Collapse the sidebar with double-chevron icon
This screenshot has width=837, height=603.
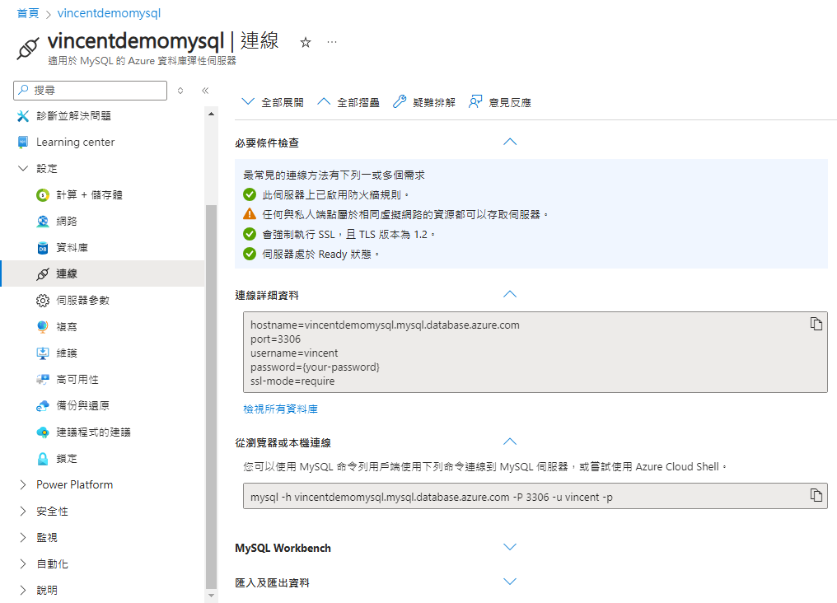pos(205,90)
